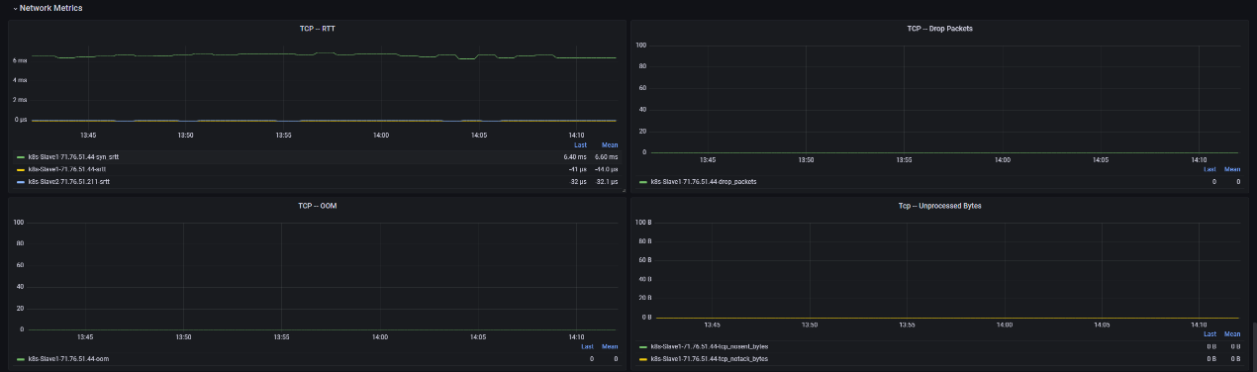Viewport: 1257px width, 372px height.
Task: Click the green color swatch for syn_srtt
Action: [21, 156]
